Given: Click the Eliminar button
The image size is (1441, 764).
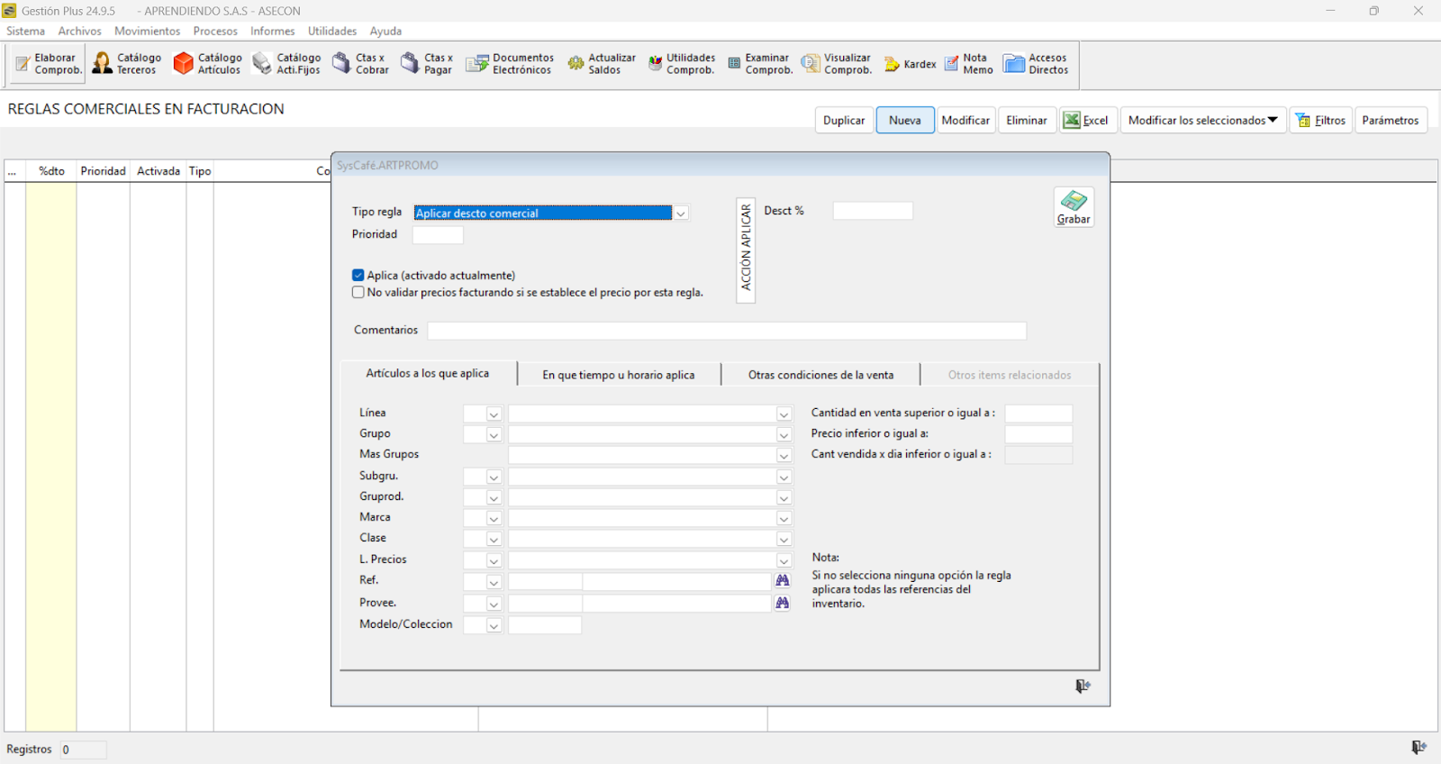Looking at the screenshot, I should pos(1027,121).
